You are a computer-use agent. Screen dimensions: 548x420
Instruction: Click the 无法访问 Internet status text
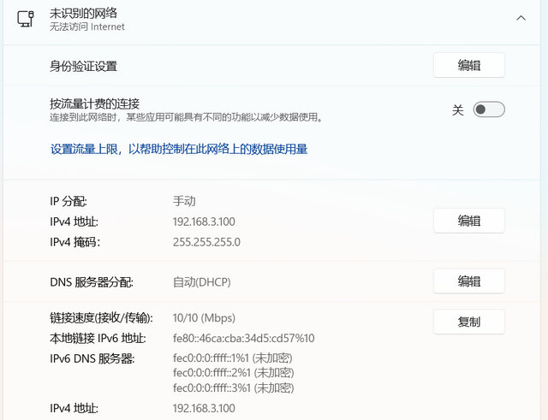[x=87, y=27]
